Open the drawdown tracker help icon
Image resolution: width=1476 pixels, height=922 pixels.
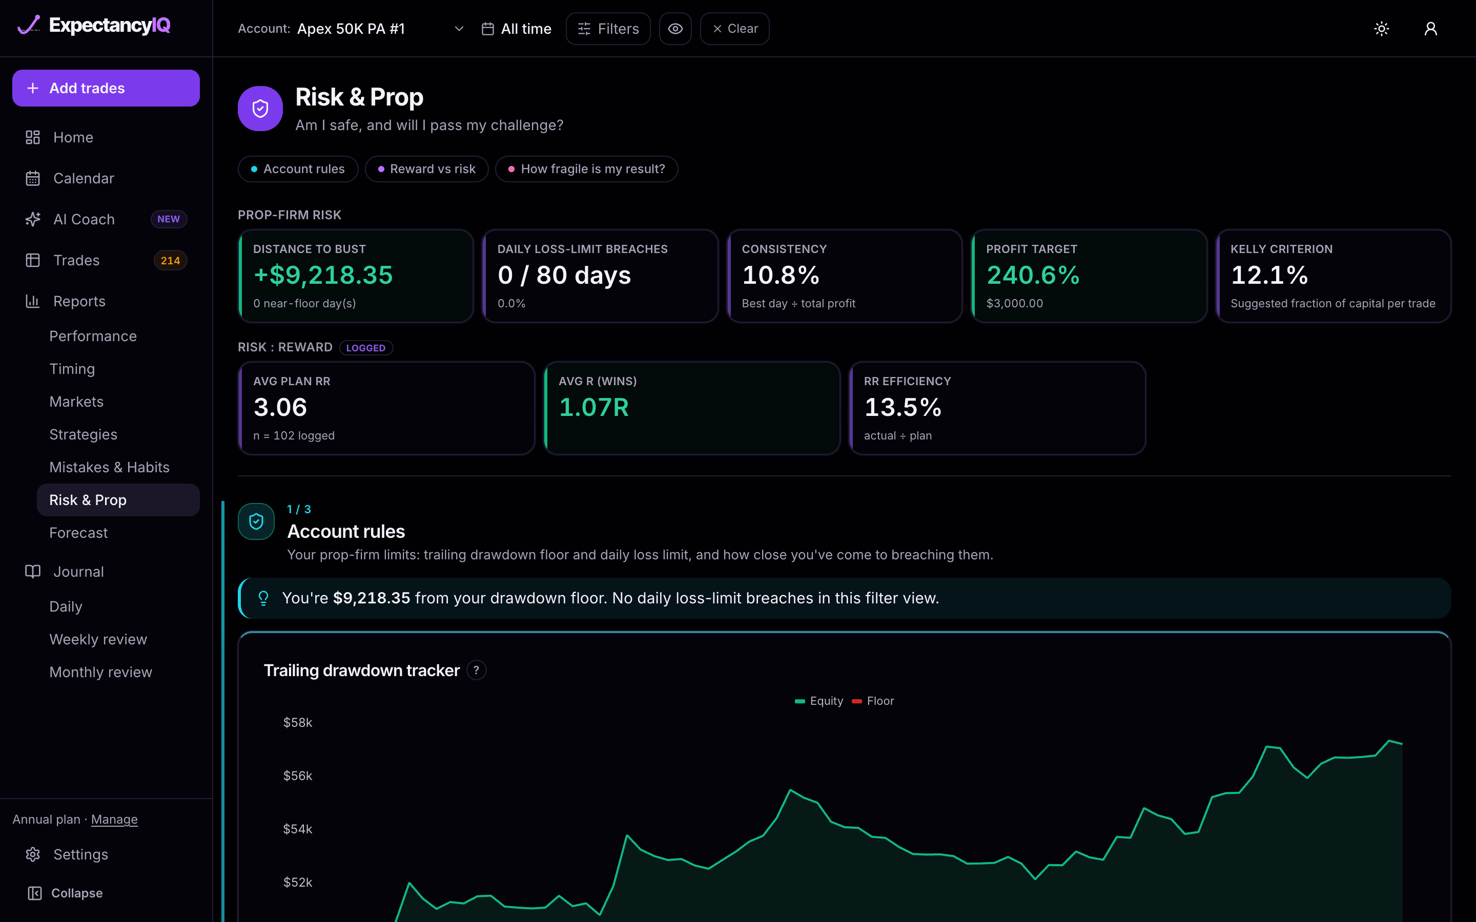(x=476, y=670)
